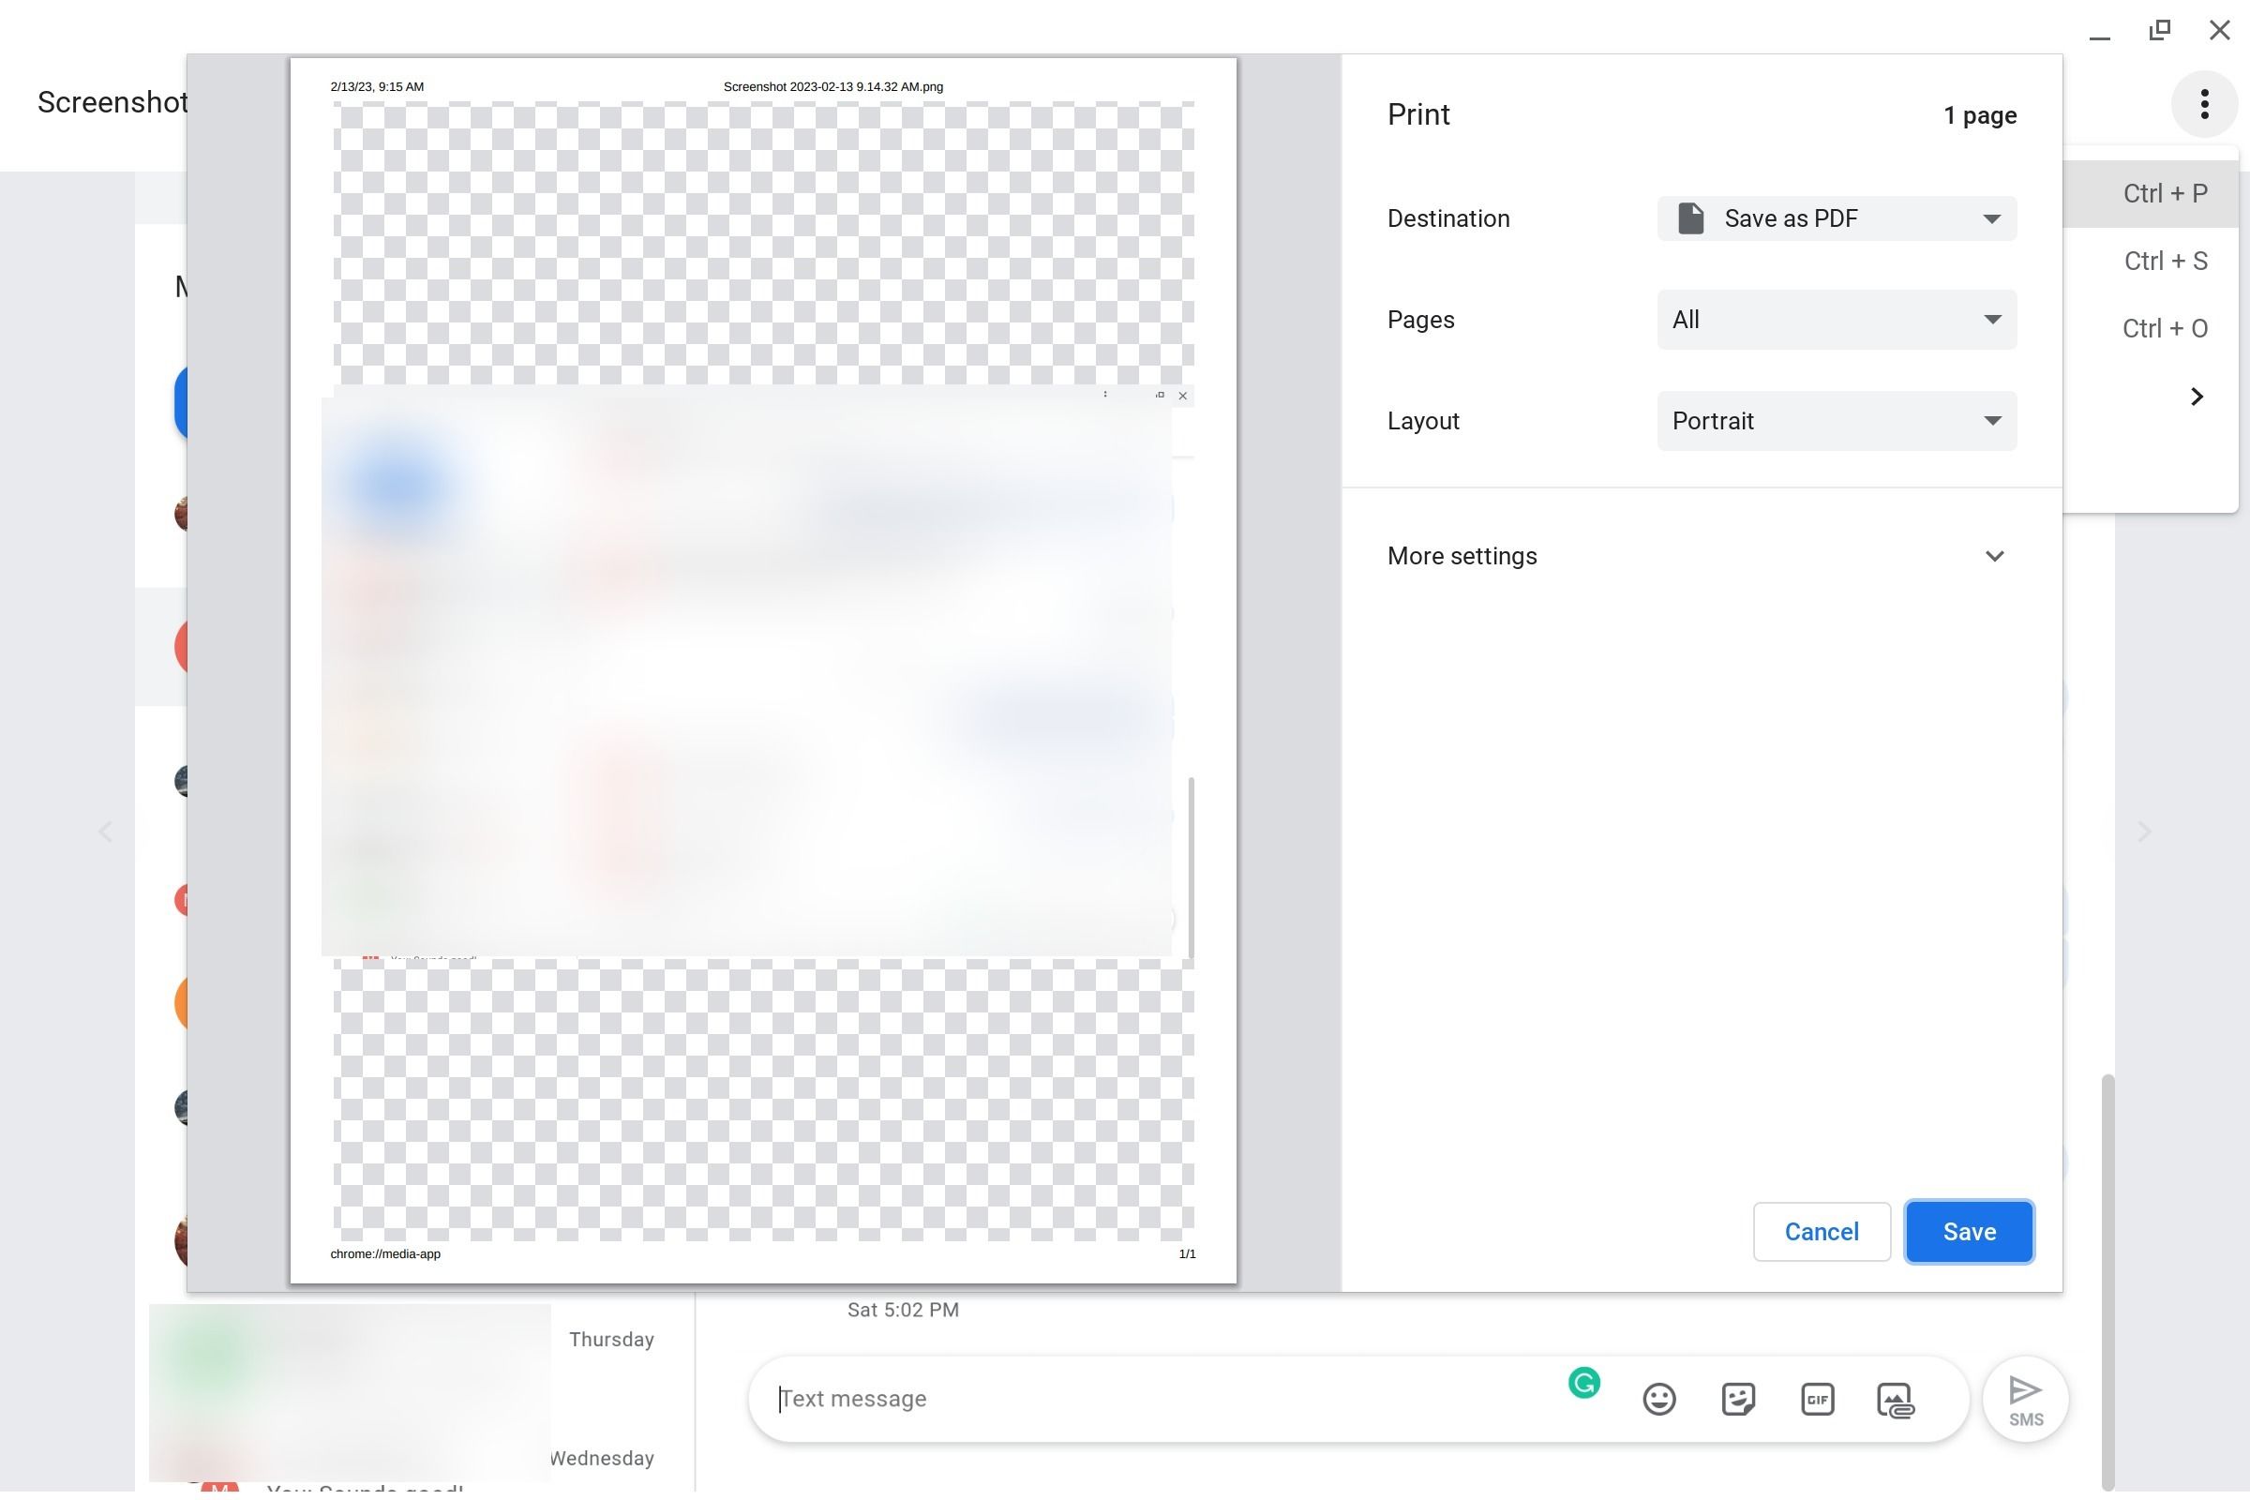Select the Ctrl + O menu entry
This screenshot has height=1500, width=2250.
coord(2164,328)
